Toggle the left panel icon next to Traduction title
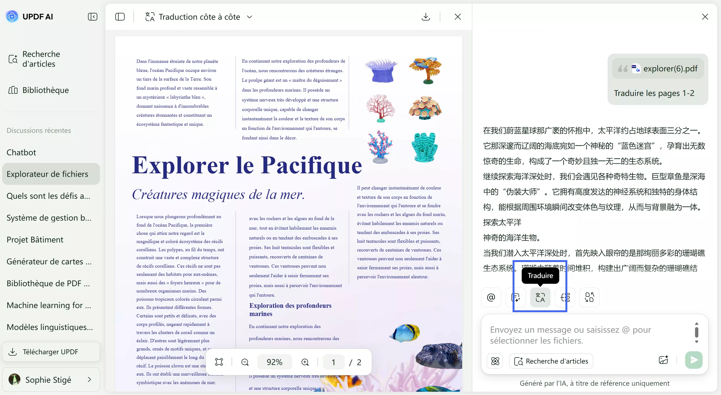 [x=120, y=17]
